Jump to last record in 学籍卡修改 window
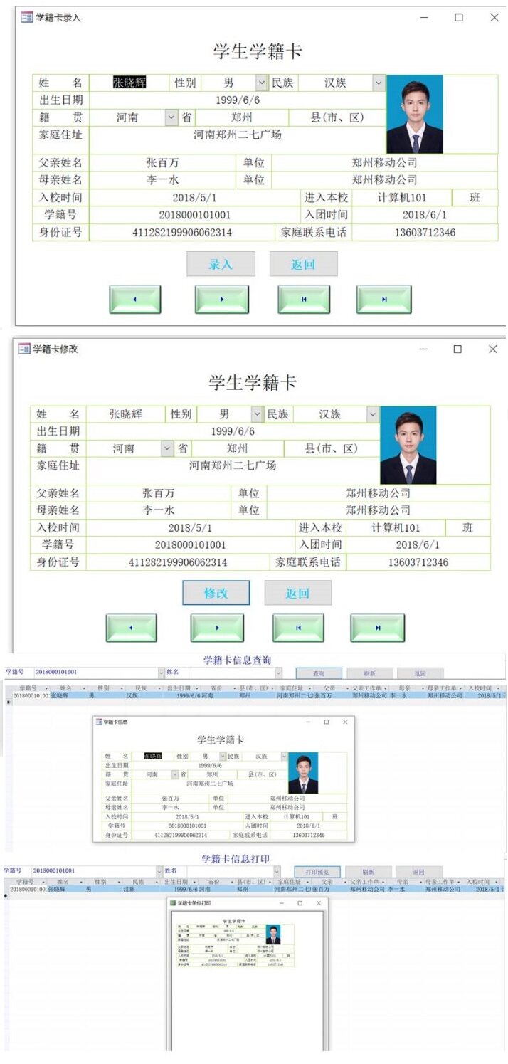508x1064 pixels. 378,628
